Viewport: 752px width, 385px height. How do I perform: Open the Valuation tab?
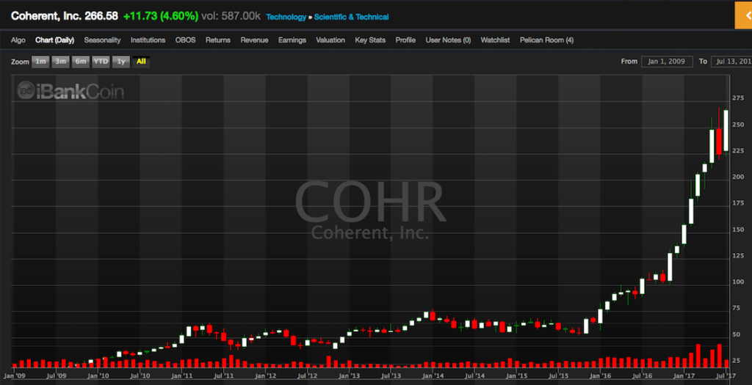(x=330, y=40)
